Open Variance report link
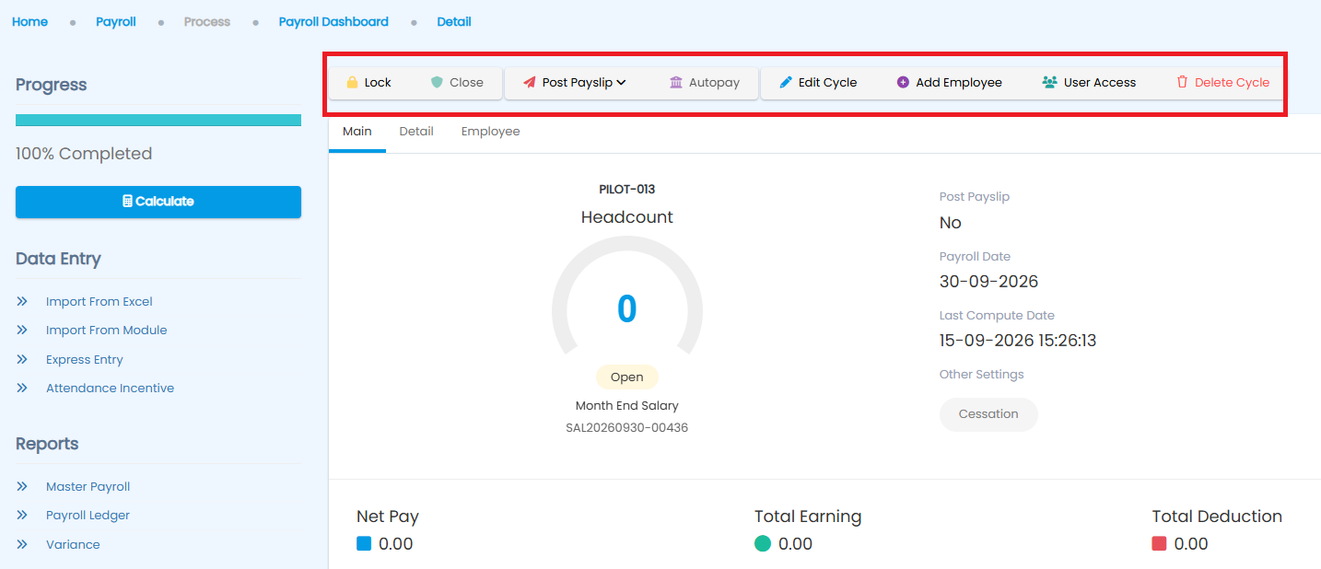 click(x=73, y=544)
